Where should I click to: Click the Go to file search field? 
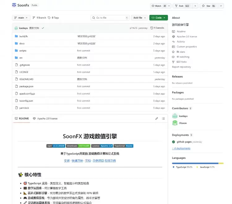coord(110,18)
